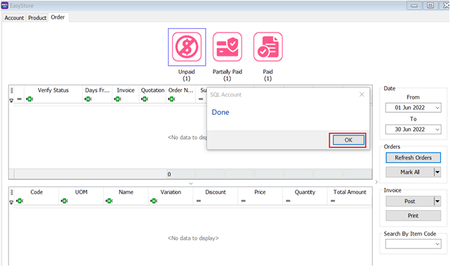
Task: Close the SQL Account dialog with X
Action: (362, 95)
